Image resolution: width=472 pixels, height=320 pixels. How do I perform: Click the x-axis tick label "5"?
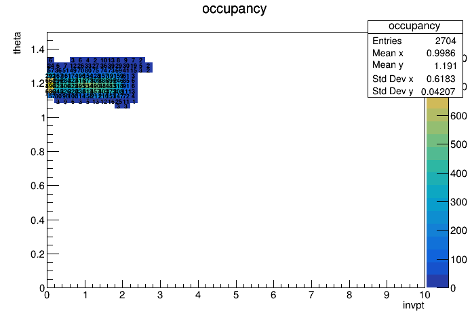[x=236, y=295]
